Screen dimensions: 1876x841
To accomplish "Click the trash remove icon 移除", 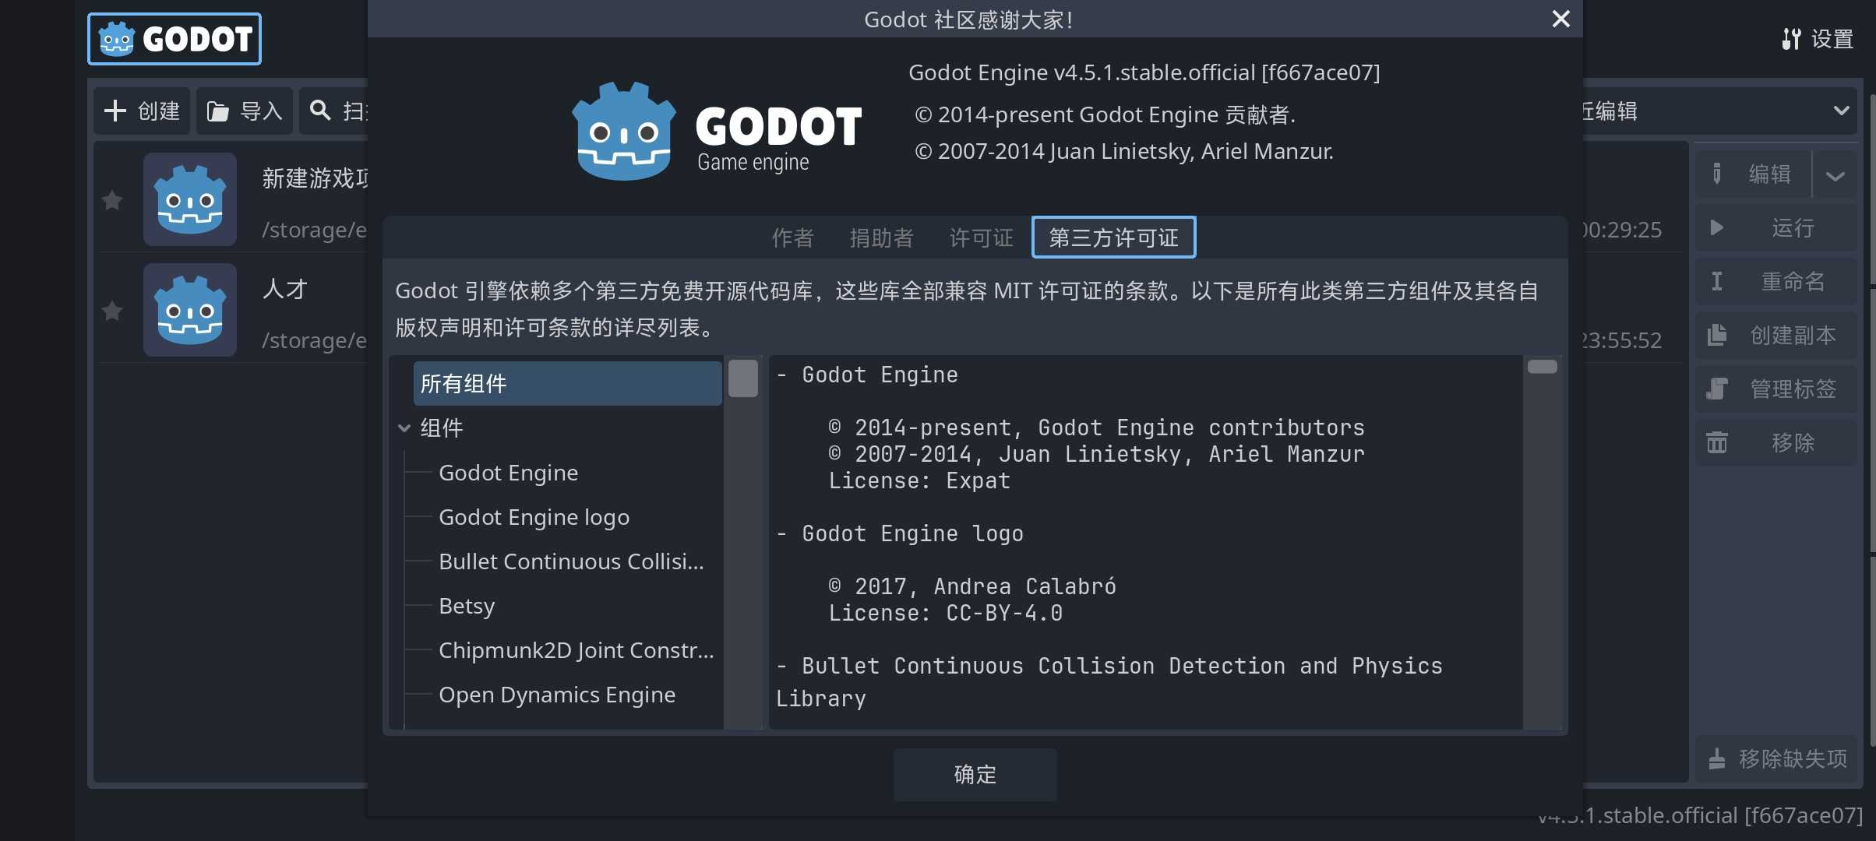I will coord(1716,443).
